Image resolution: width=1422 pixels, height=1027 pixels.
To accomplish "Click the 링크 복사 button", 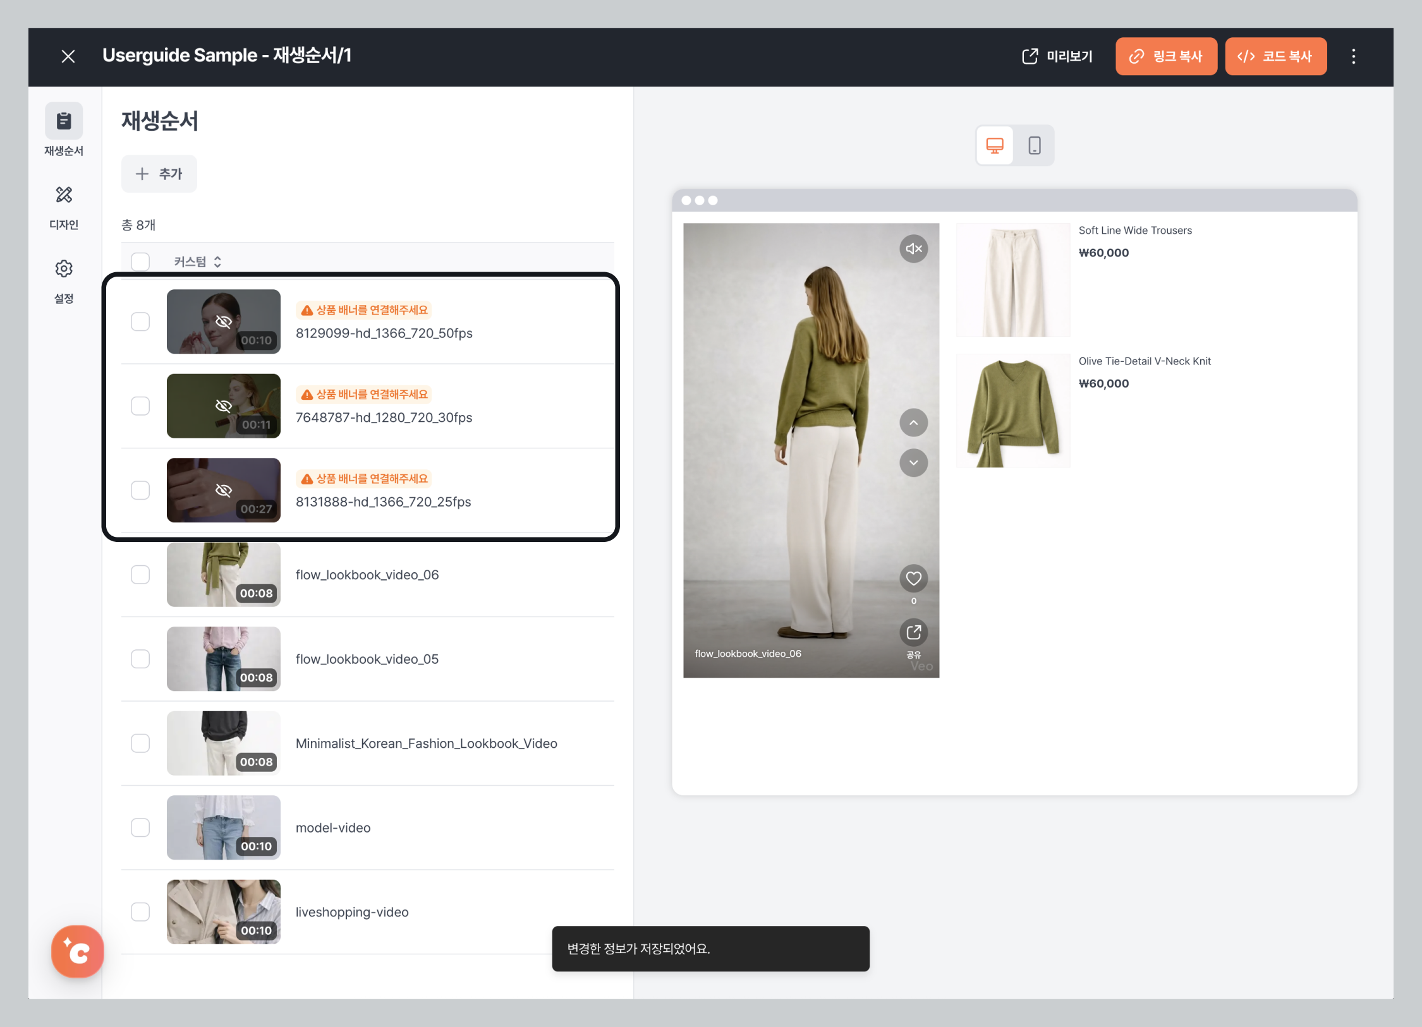I will (1166, 56).
